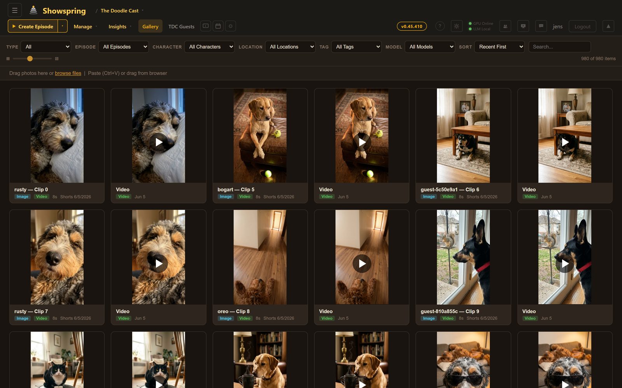
Task: Click the large thumbnails grid icon
Action: tap(57, 59)
